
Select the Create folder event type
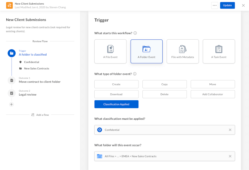[x=116, y=84]
